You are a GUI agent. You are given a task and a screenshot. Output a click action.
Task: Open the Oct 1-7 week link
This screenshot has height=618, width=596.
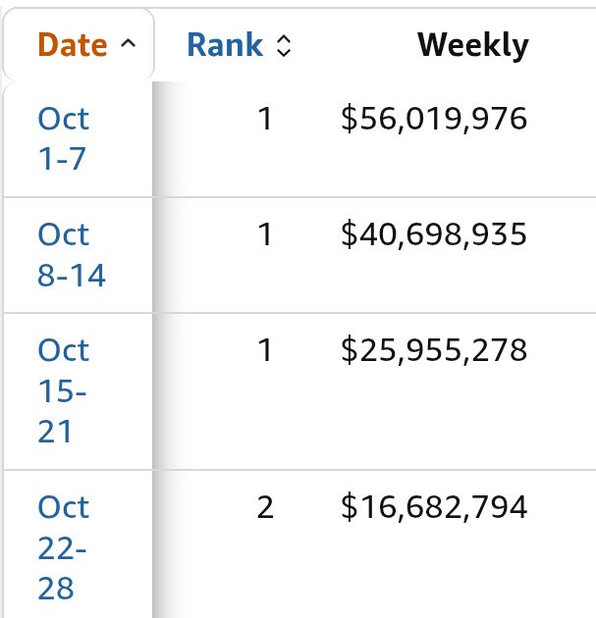click(x=64, y=138)
